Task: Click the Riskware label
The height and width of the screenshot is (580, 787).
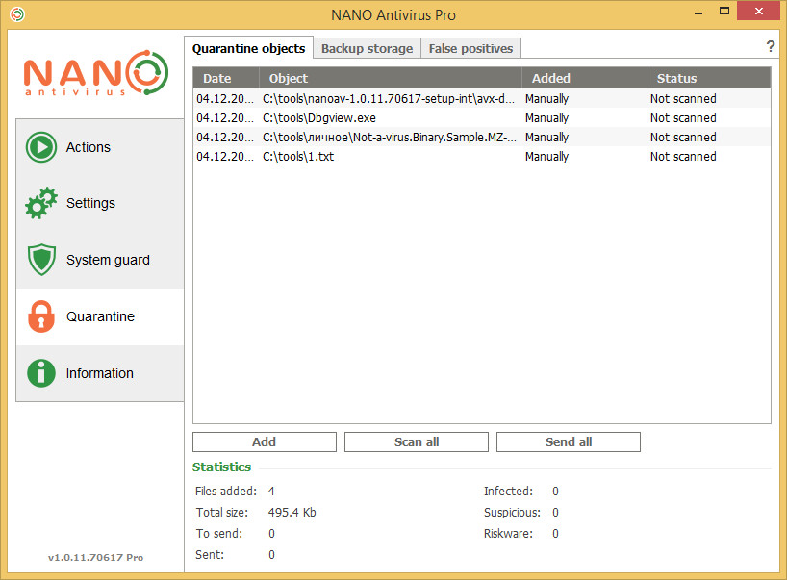Action: pos(508,533)
